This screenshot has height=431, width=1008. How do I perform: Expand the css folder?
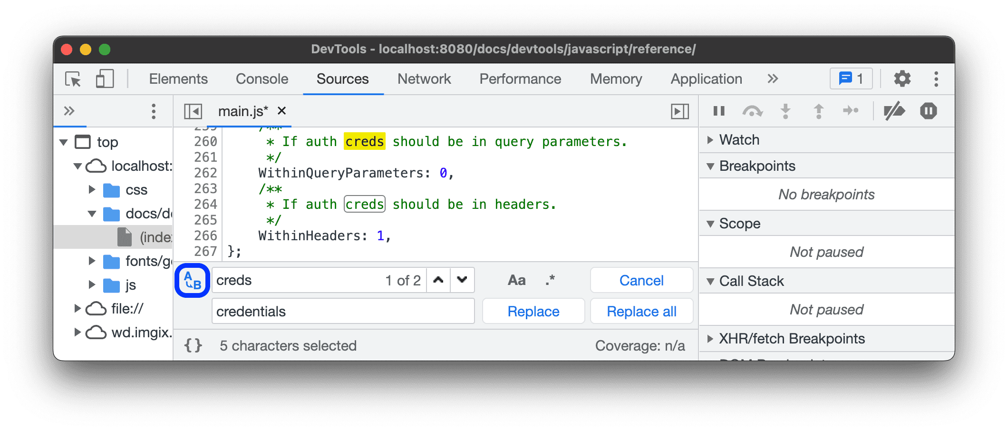[x=92, y=190]
